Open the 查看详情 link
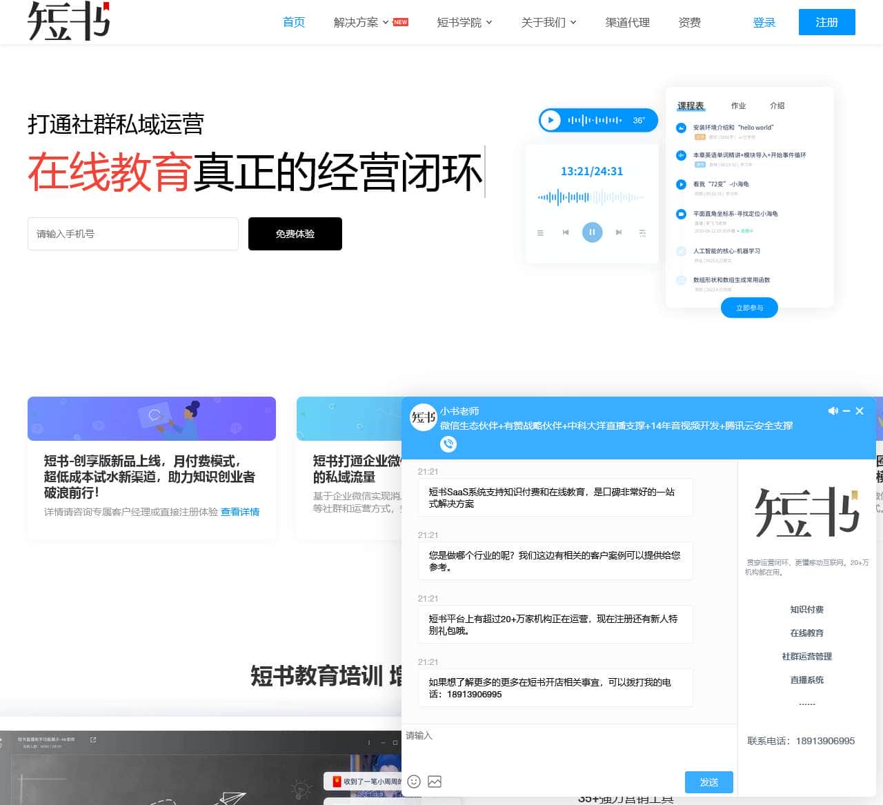This screenshot has width=883, height=805. pyautogui.click(x=240, y=512)
